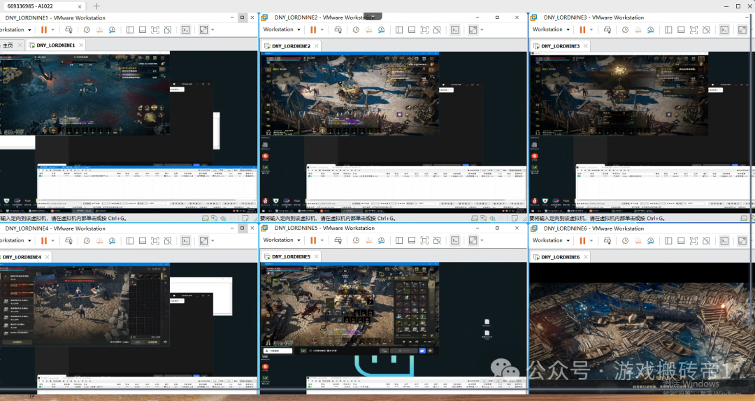Manage snapshots for the DNY_LORDNINE6 VM
The width and height of the screenshot is (755, 401).
(x=650, y=241)
